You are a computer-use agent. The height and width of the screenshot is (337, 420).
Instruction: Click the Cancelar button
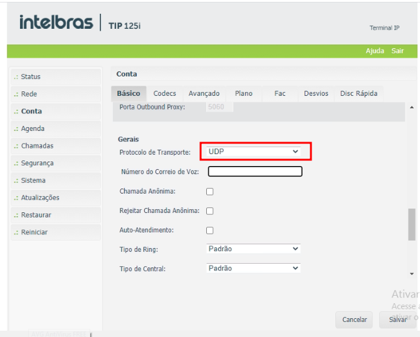354,319
